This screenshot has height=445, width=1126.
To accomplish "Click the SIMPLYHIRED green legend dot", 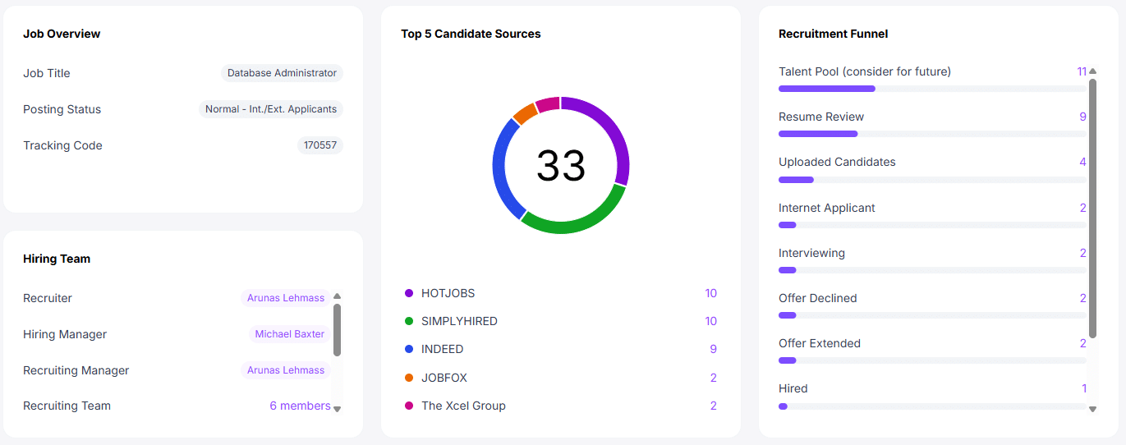I will pos(409,321).
